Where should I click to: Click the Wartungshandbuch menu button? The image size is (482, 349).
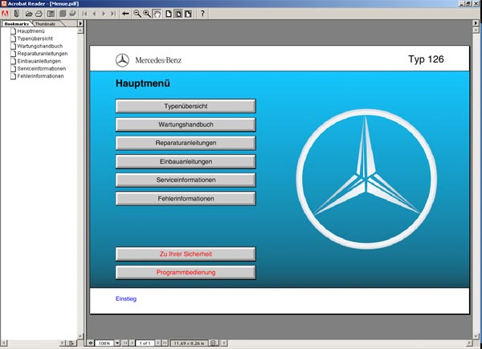(x=186, y=124)
